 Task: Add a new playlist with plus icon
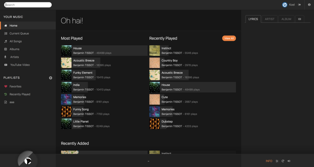(51, 78)
